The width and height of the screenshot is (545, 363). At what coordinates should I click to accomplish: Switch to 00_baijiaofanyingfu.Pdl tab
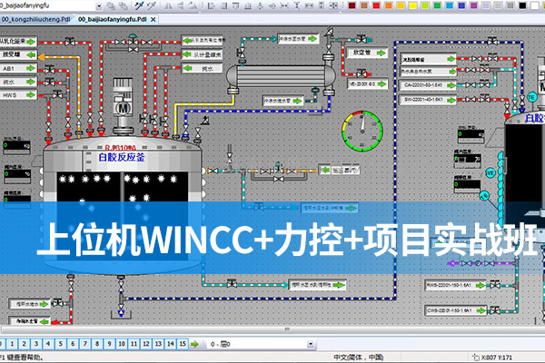click(x=113, y=19)
